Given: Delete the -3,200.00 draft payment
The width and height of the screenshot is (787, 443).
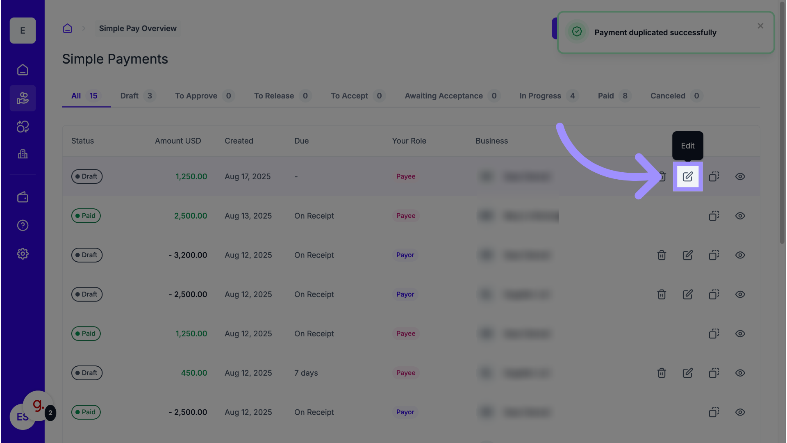Looking at the screenshot, I should click(x=661, y=255).
